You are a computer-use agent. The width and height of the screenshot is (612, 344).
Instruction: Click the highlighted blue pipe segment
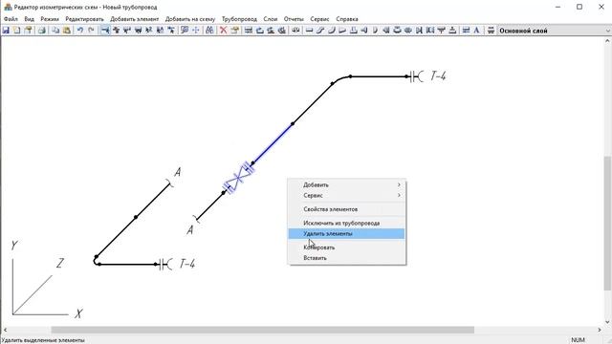tap(273, 142)
